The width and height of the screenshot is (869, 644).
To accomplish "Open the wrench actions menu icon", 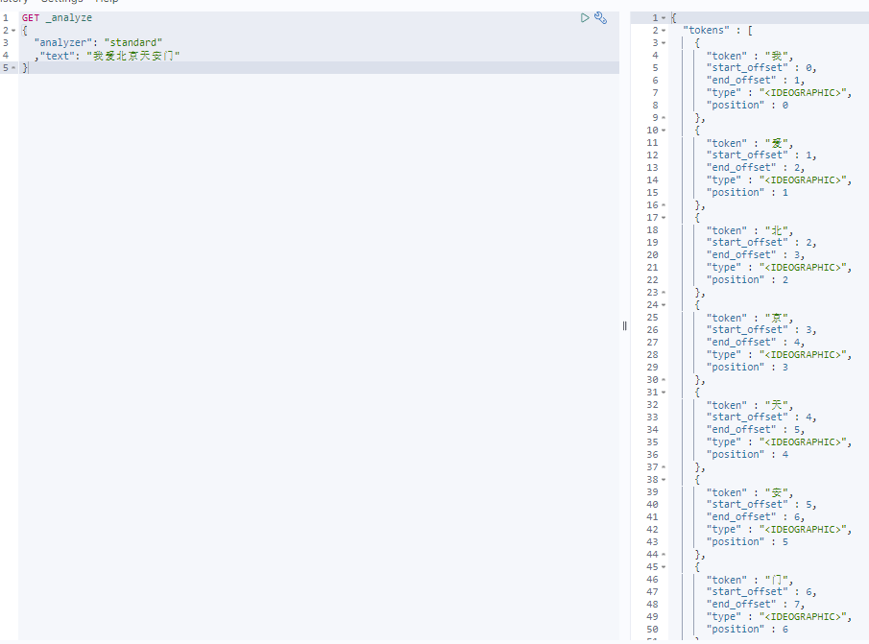I will point(601,17).
